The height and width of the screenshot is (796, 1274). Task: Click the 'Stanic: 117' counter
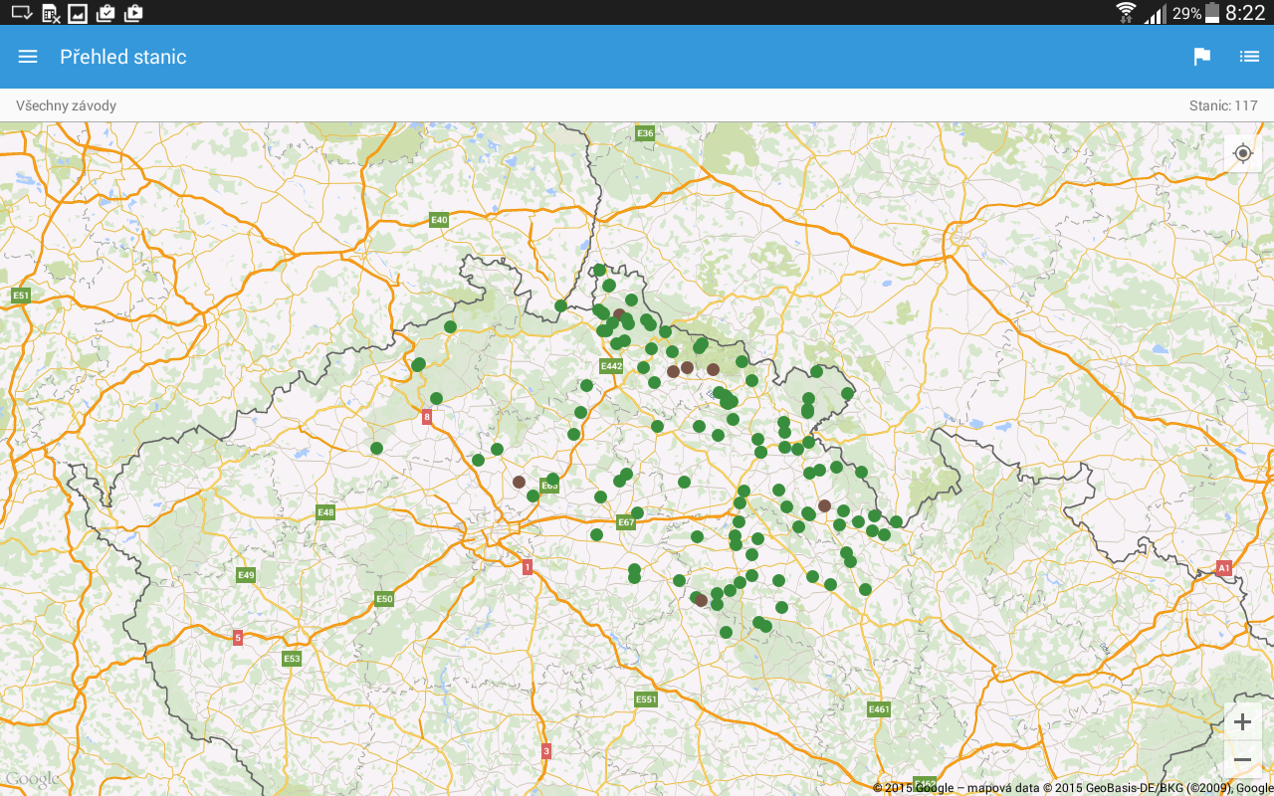pyautogui.click(x=1223, y=105)
